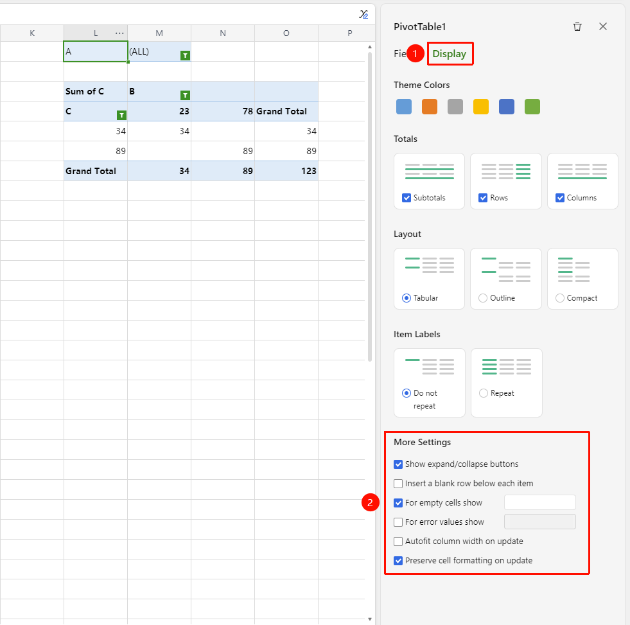This screenshot has width=630, height=625.
Task: Toggle the Rows totals checkbox
Action: click(483, 198)
